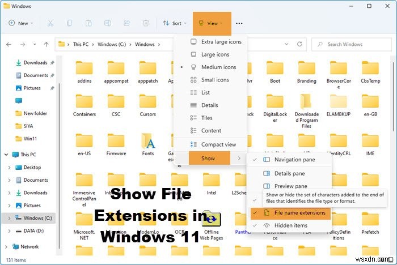This screenshot has width=397, height=265.
Task: Open address bar history dropdown
Action: [x=286, y=44]
